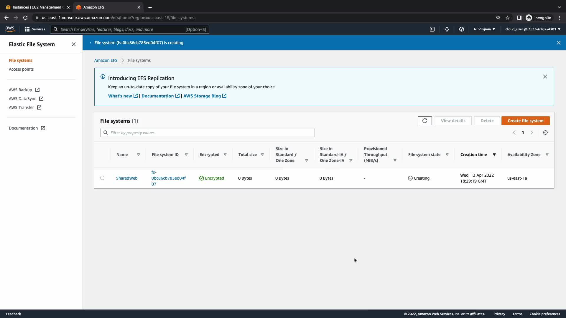This screenshot has width=566, height=318.
Task: Dismiss the EFS Replication info banner
Action: (x=545, y=77)
